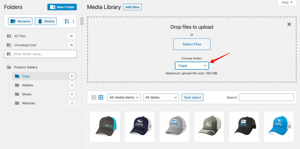Screen dimensions: 300x149
Task: Open the Help menu
Action: point(287,2)
